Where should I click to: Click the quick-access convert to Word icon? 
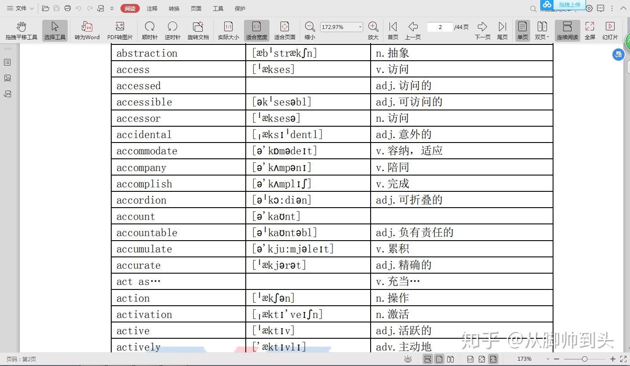point(101,8)
